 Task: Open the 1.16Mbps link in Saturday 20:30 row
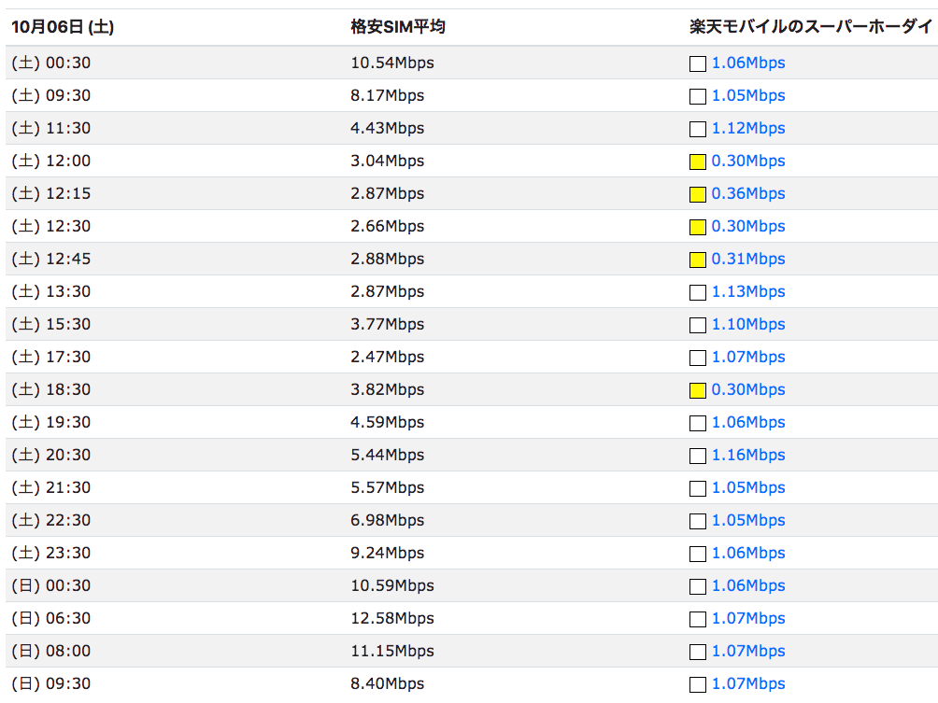point(747,455)
